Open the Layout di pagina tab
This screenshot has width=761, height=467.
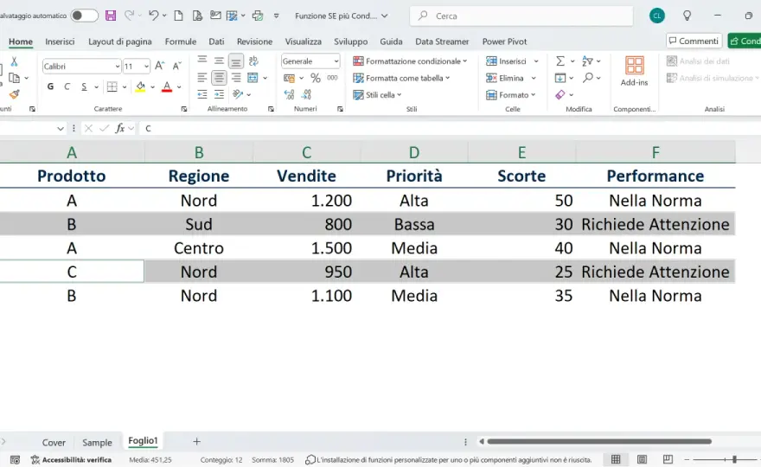pos(120,42)
